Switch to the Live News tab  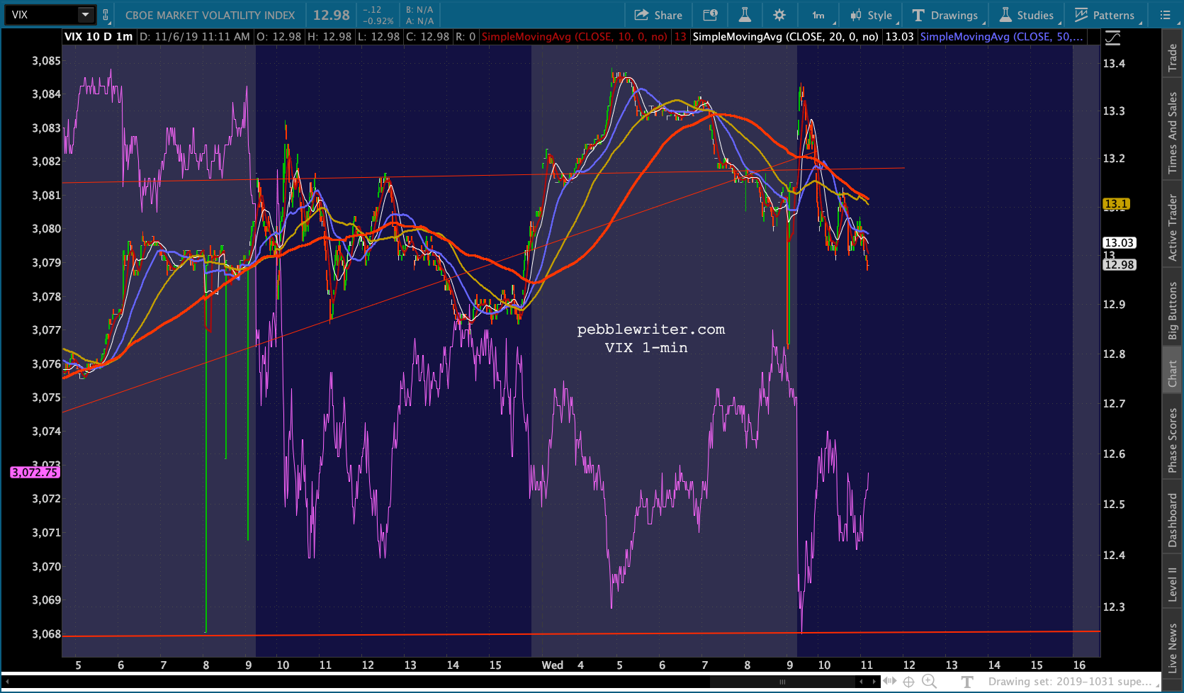coord(1173,648)
